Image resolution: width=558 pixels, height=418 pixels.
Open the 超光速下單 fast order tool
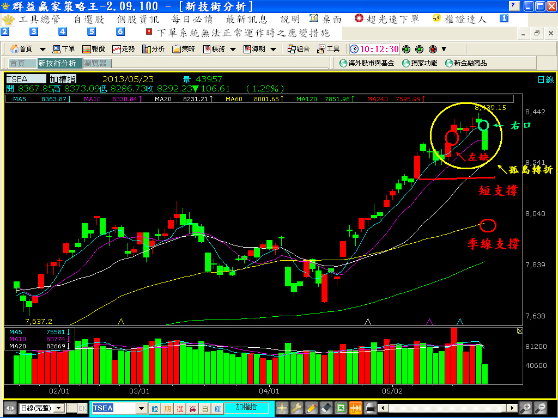coord(387,19)
